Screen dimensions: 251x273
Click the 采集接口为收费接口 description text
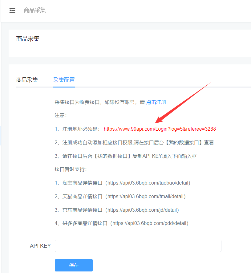click(x=99, y=102)
